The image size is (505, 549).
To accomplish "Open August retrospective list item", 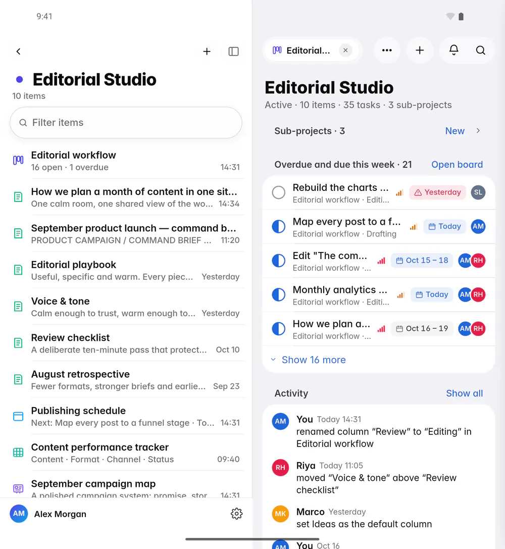I will click(126, 380).
